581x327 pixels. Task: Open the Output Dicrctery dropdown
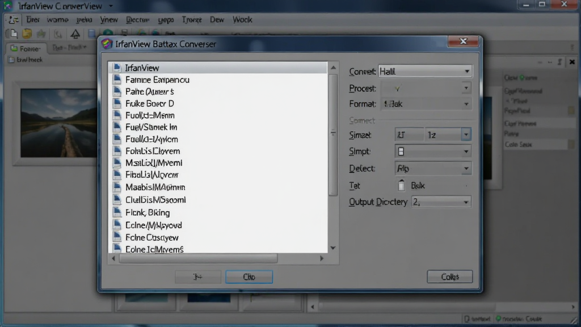click(441, 202)
